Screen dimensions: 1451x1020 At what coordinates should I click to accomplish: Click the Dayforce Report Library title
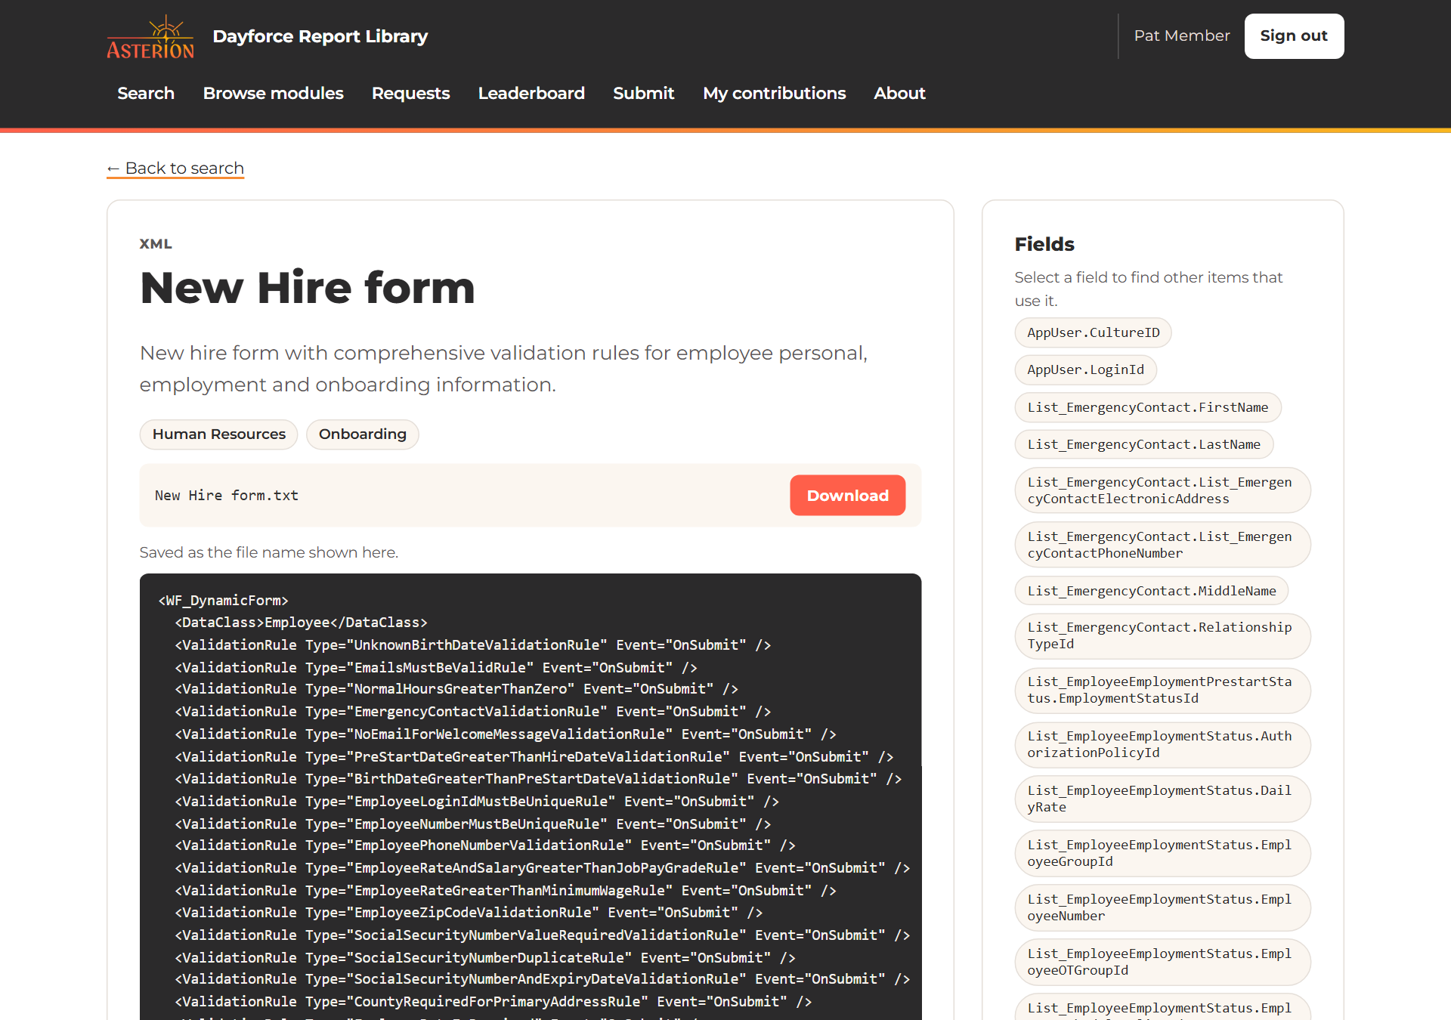[x=320, y=36]
